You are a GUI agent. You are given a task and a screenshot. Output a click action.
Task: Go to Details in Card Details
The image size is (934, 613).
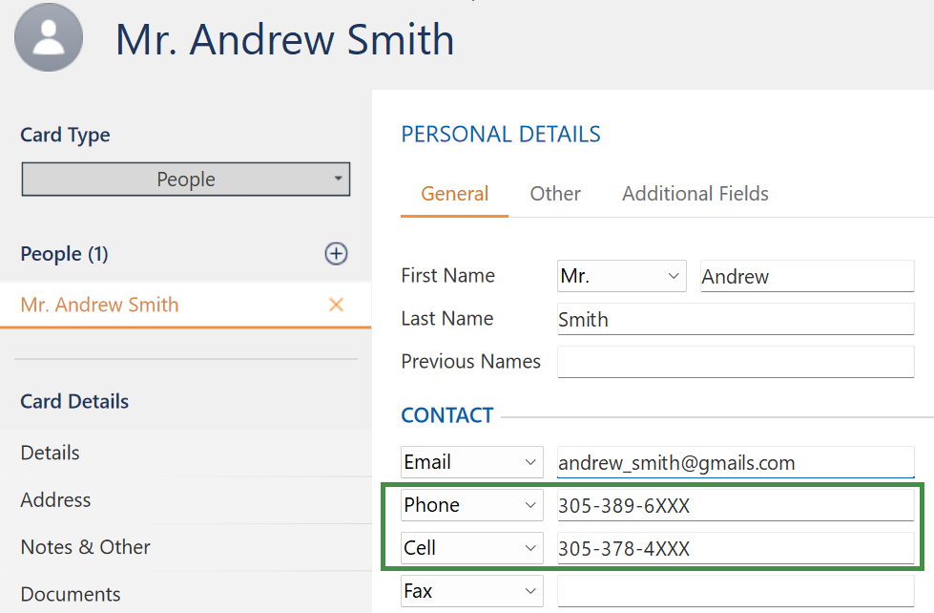pyautogui.click(x=51, y=453)
